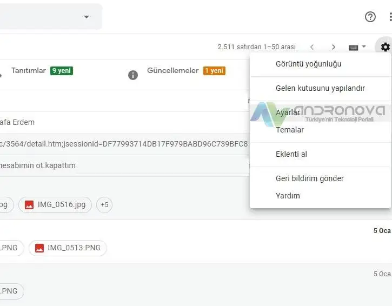Go to the newer messages arrow
392x306 pixels.
point(312,47)
